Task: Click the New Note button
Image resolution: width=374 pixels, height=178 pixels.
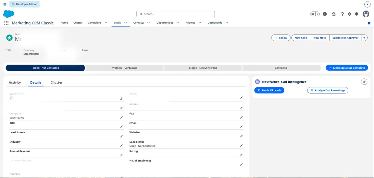Action: coord(320,38)
